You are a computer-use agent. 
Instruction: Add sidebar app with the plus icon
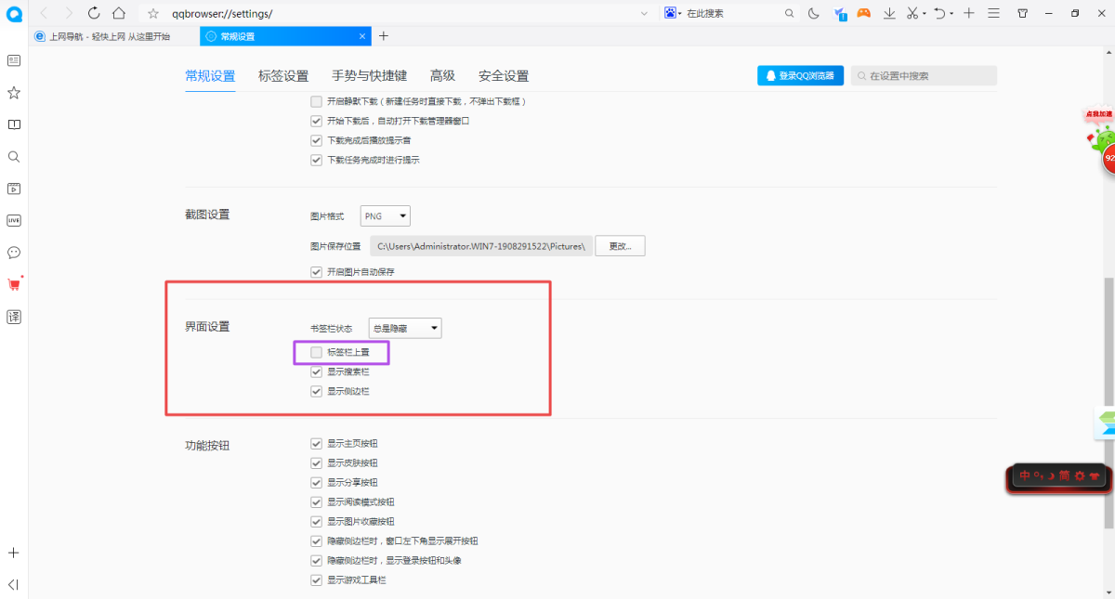click(14, 553)
